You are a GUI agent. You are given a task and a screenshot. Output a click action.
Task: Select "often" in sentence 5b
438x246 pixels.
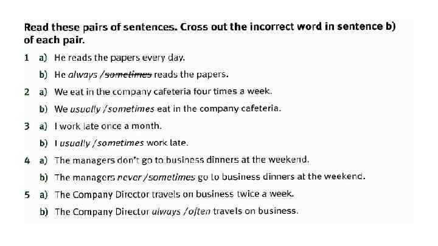pos(200,211)
